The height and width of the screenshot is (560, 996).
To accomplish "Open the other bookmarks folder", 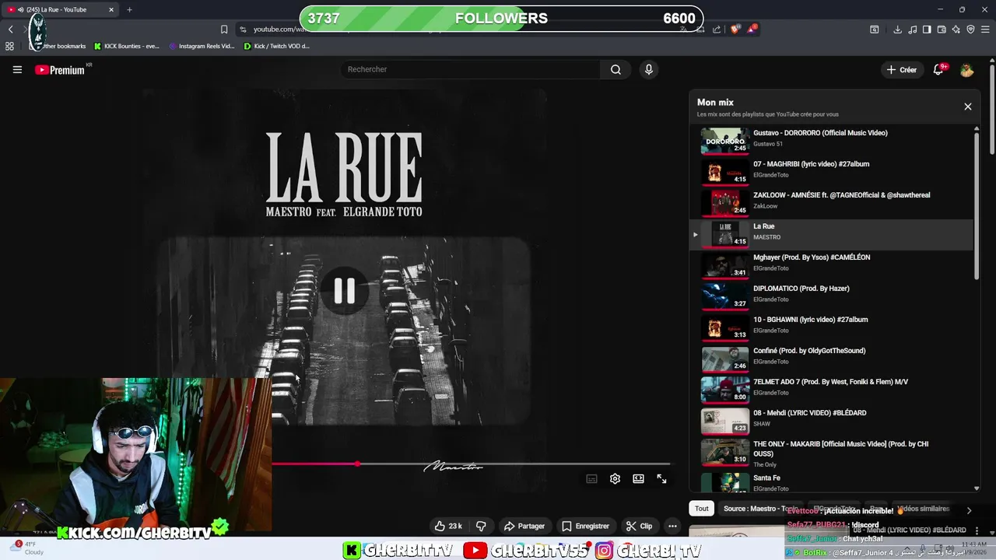I will [x=58, y=46].
